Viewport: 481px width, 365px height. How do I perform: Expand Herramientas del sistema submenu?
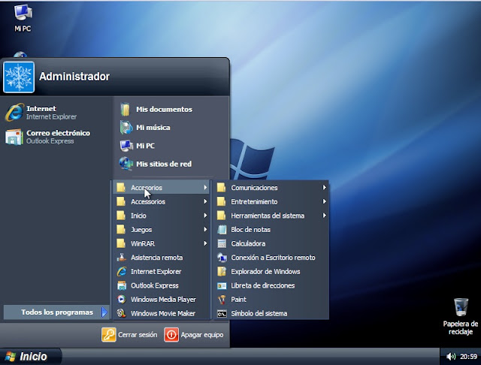coord(271,216)
